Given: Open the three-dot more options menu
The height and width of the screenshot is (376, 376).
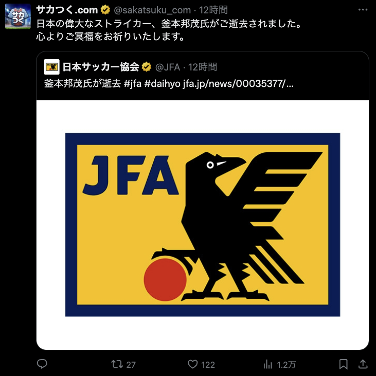Looking at the screenshot, I should pos(363,10).
